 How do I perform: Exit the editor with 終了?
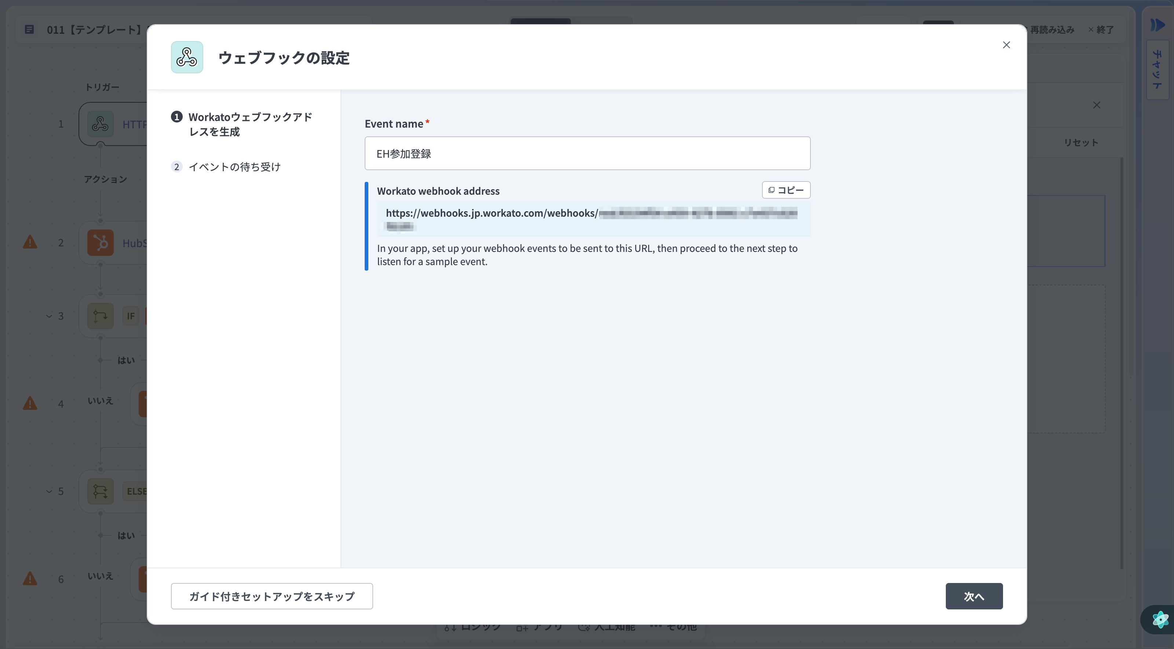[1101, 30]
